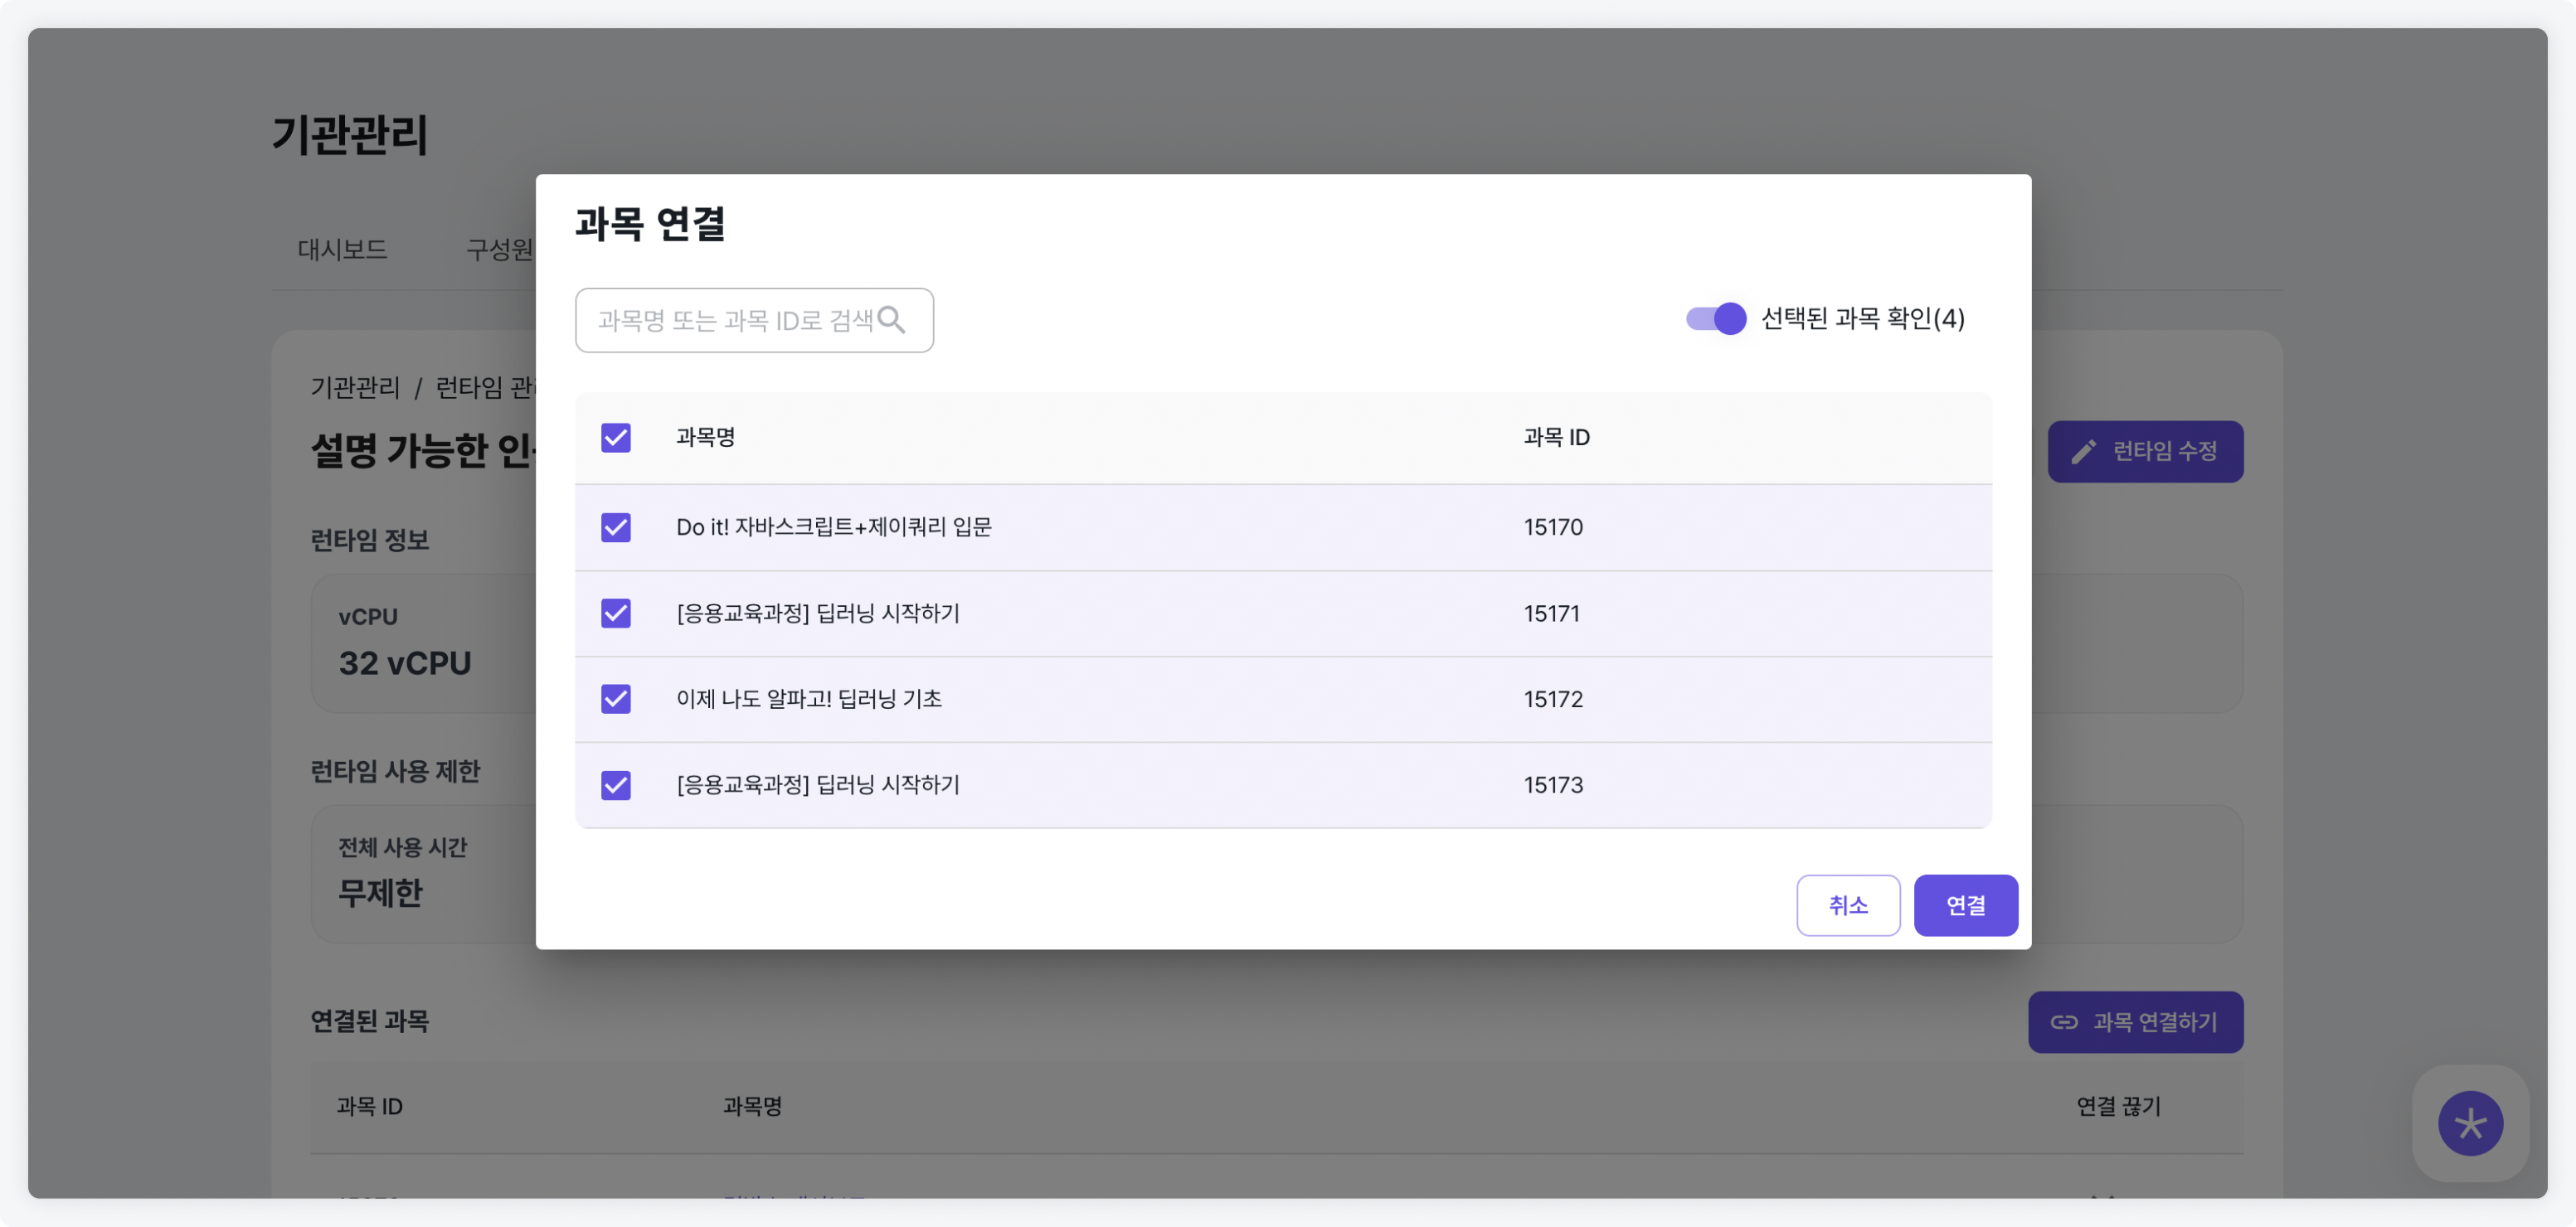
Task: Click the 과목 ID column header in dialog
Action: coord(1556,437)
